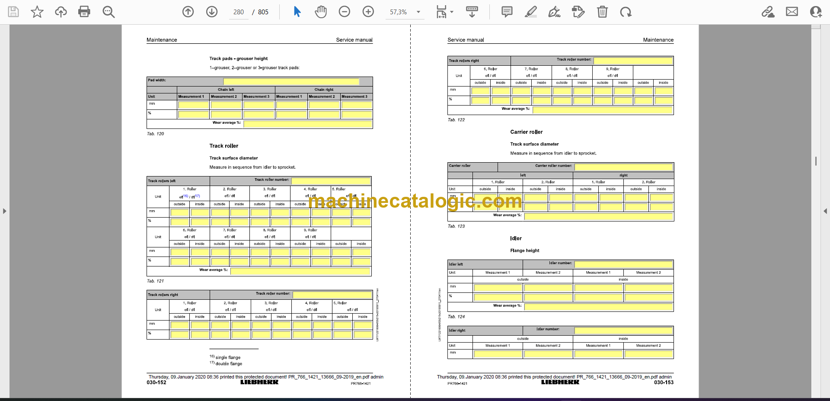Bookmark the file using the star icon

tap(37, 12)
